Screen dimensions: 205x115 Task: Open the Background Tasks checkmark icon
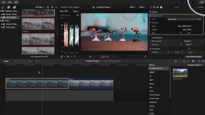click(16, 2)
